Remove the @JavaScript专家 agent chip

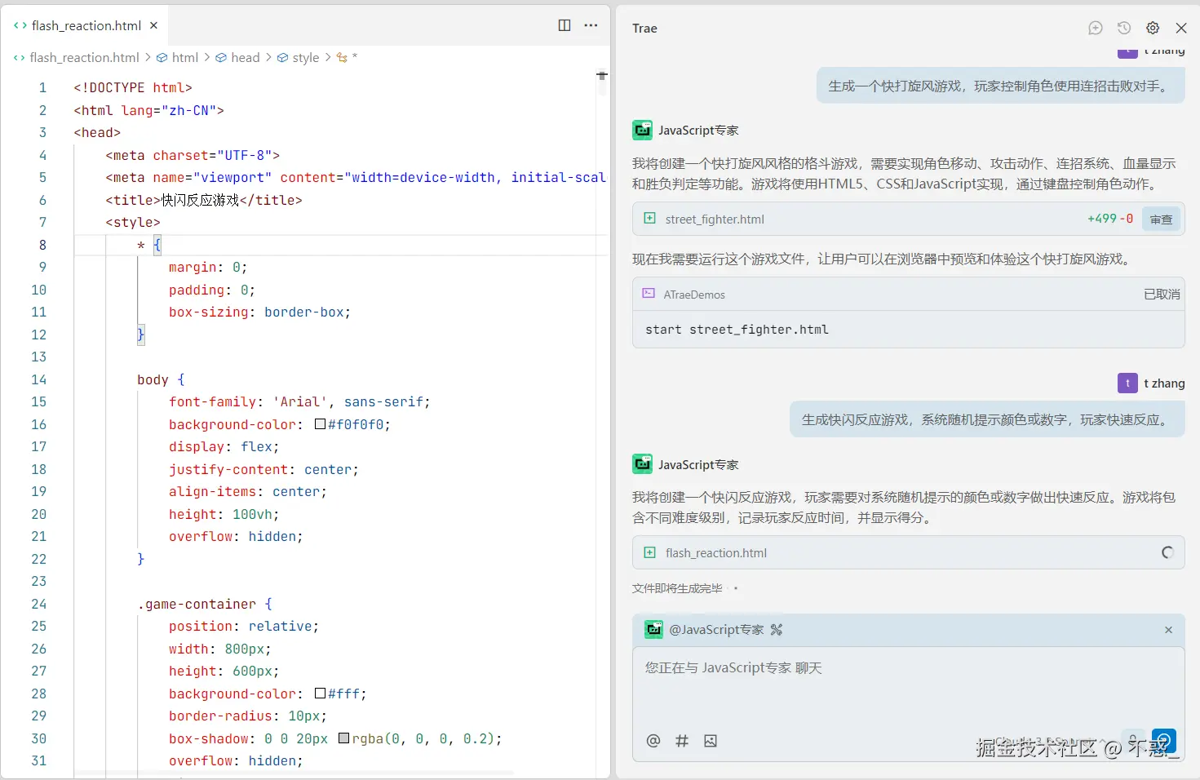pos(1168,630)
